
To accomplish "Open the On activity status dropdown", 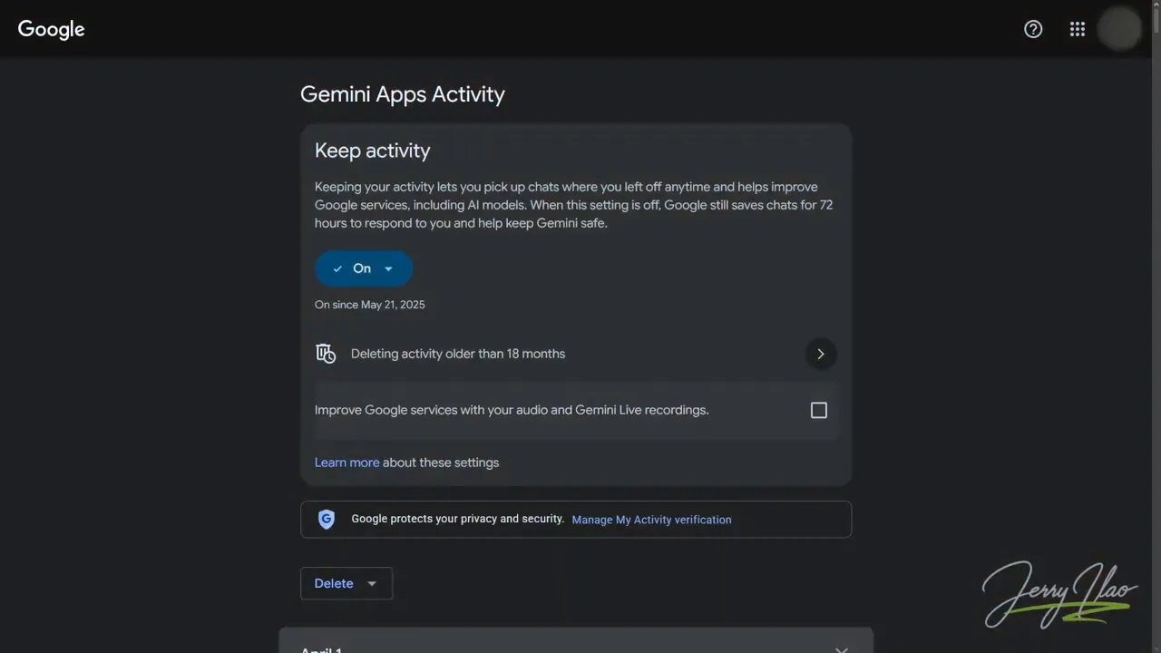I will pos(364,268).
